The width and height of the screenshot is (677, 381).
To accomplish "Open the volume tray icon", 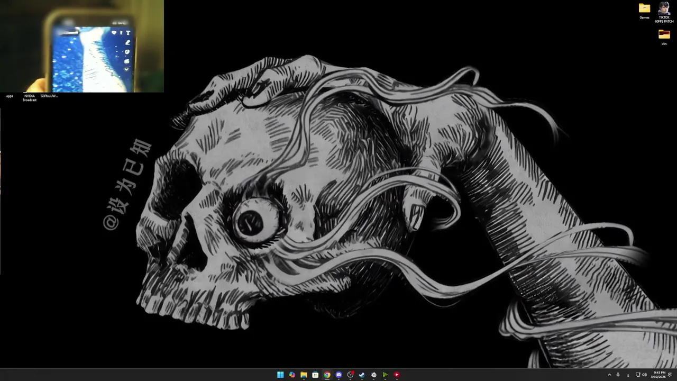I will [644, 375].
